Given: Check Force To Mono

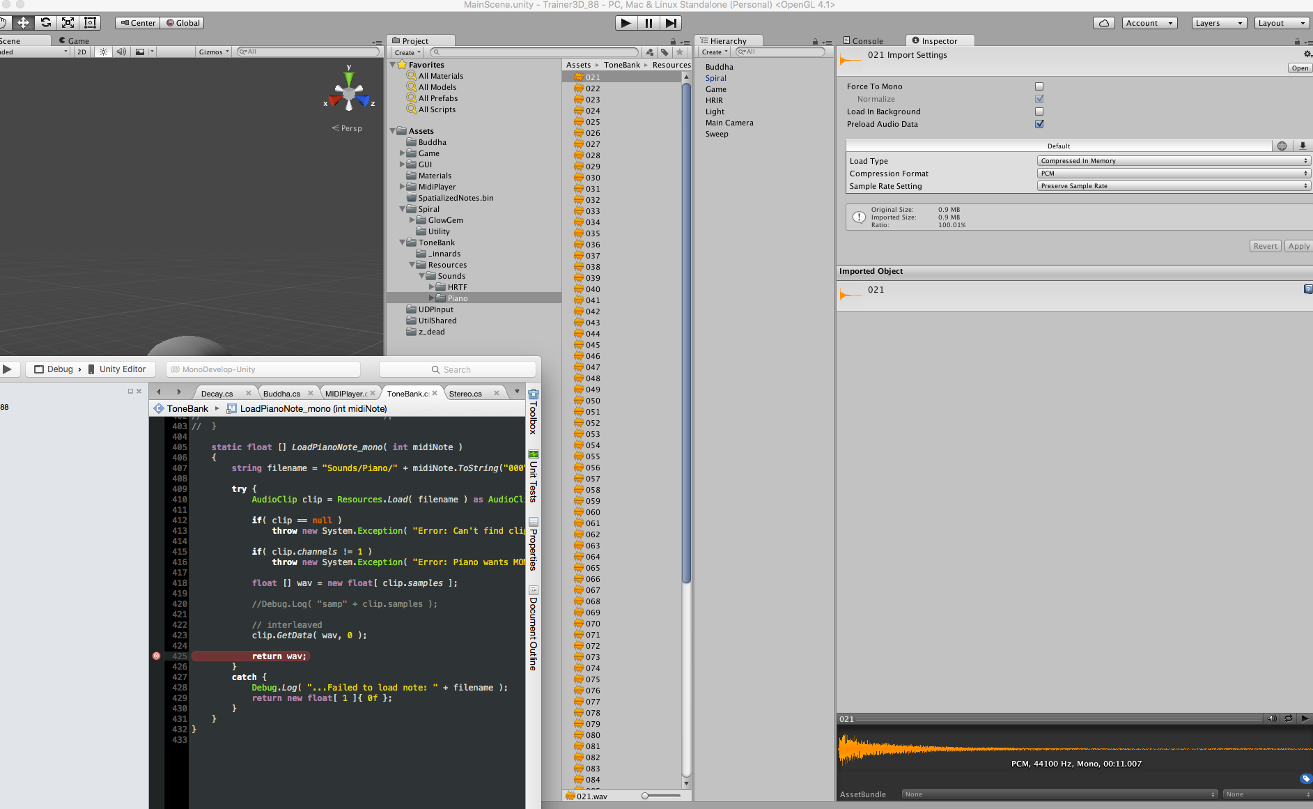Looking at the screenshot, I should [x=1039, y=86].
